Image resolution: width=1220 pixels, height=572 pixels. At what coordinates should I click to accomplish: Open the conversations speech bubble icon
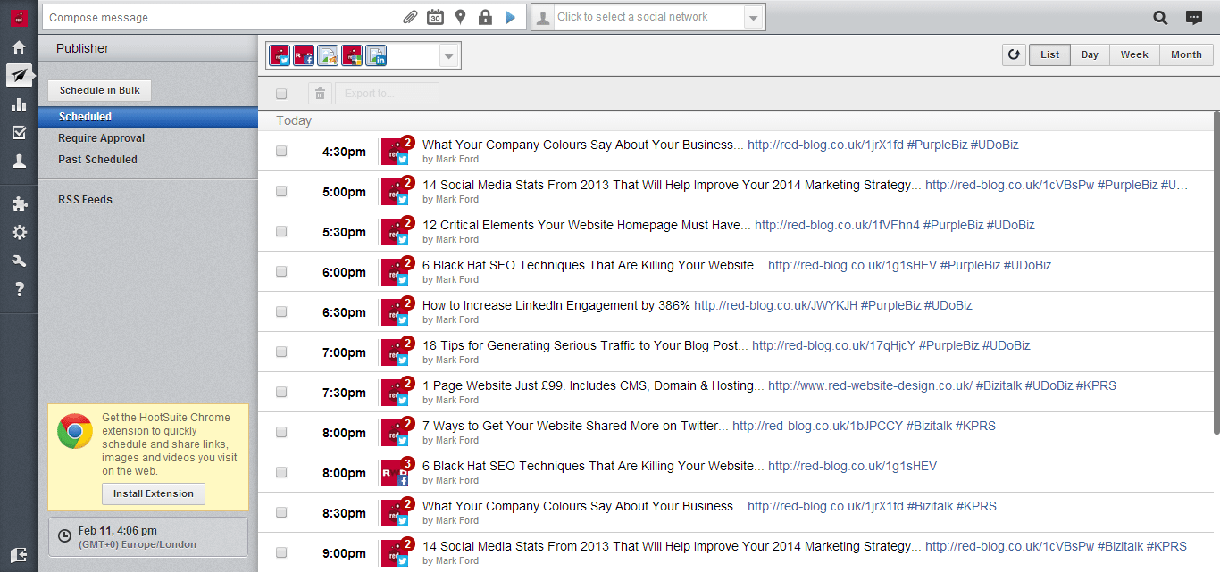1193,17
